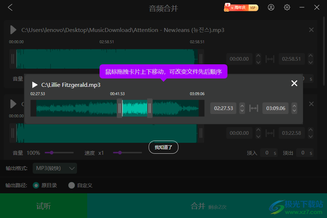
Task: Play the Lillie Fitzgerald.mp3 preview
Action: tap(35, 85)
